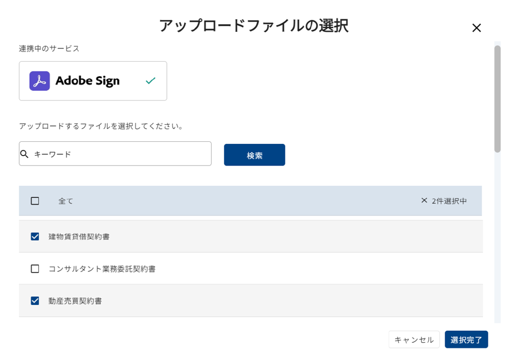Viewport: 506px width, 359px height.
Task: Select the Adobe Sign service card
Action: 93,81
